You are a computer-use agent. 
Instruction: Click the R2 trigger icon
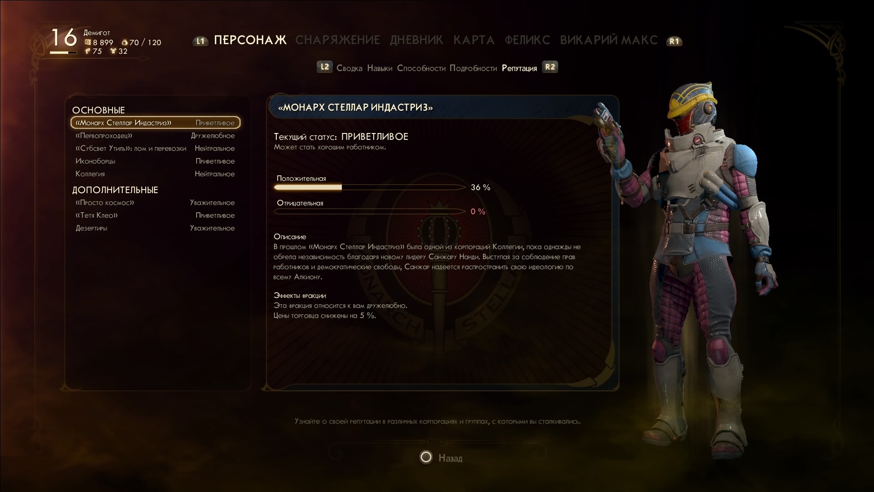click(550, 67)
